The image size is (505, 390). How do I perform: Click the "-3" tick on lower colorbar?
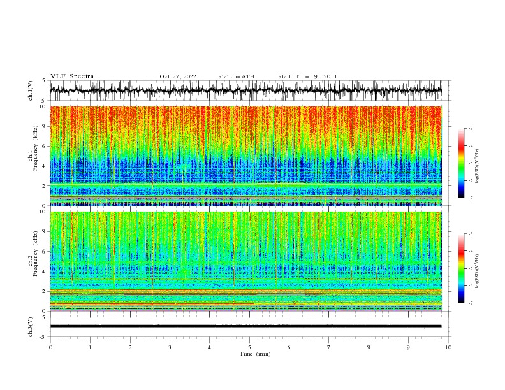[x=471, y=234]
